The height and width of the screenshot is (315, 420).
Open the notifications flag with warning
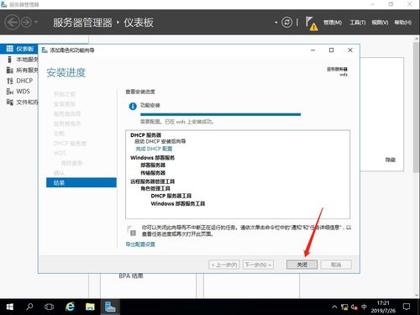coord(312,24)
